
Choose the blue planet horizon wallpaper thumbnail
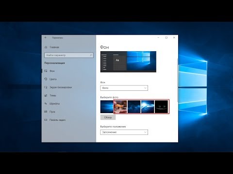[148, 107]
